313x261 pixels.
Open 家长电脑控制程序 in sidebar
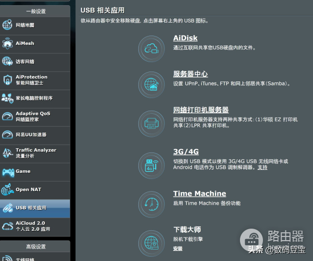coord(35,99)
